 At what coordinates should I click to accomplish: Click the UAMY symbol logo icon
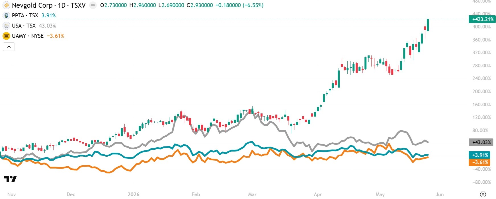(x=6, y=36)
